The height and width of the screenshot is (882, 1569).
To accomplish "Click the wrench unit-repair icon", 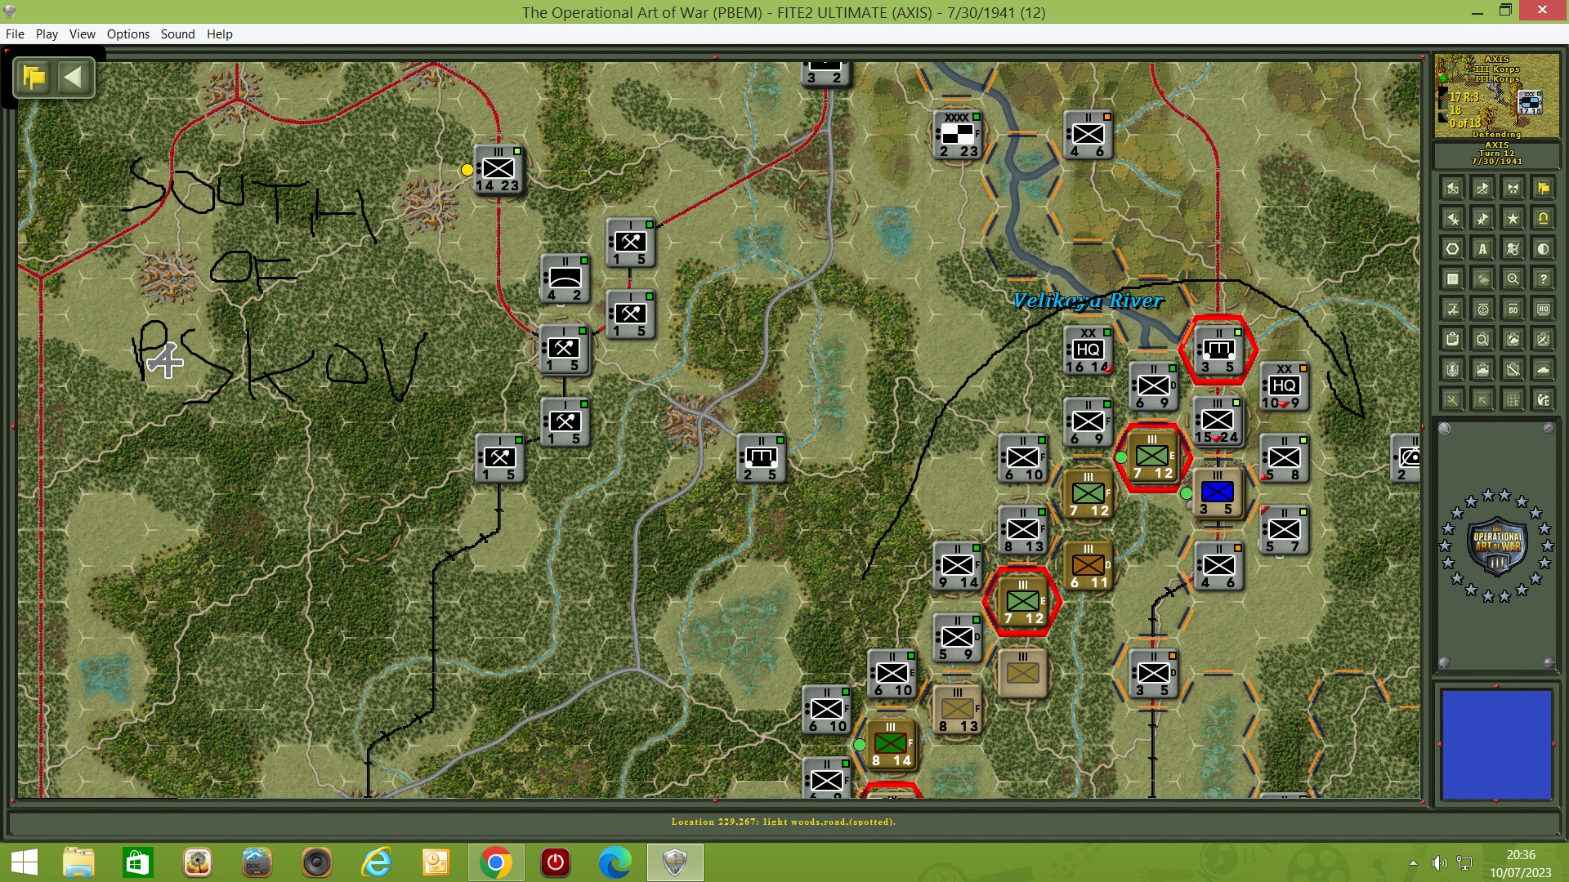I will click(1513, 370).
